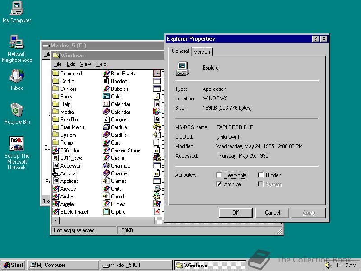Select the Fonts folder icon
This screenshot has height=271, width=361.
pyautogui.click(x=56, y=97)
